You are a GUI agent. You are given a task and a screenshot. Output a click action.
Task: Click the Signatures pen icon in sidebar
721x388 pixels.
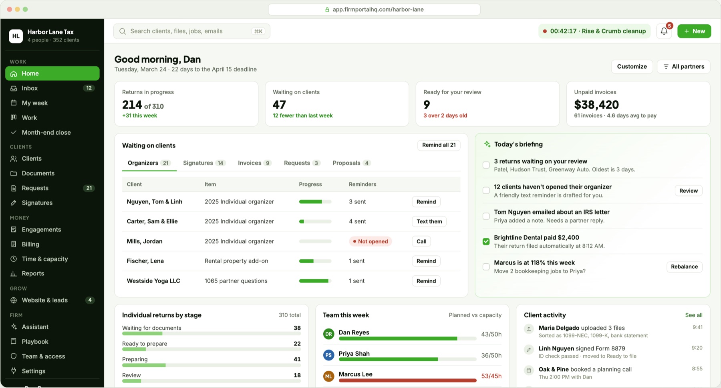(x=14, y=203)
